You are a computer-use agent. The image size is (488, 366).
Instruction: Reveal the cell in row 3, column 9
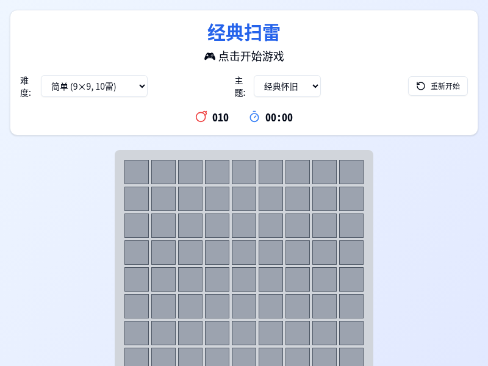[351, 226]
